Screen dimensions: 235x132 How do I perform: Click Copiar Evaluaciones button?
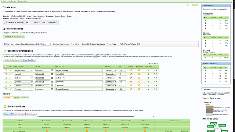coord(12,60)
